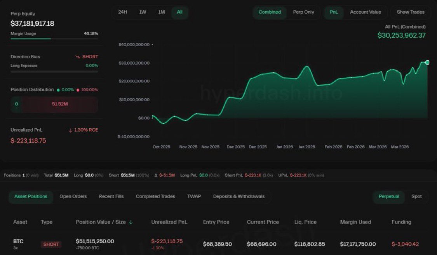Viewport: 437px width, 255px height.
Task: Select the Spot market filter
Action: pos(416,196)
